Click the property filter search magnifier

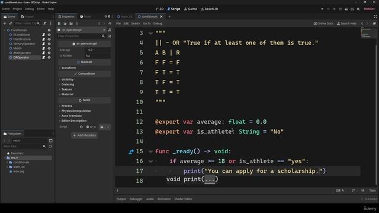point(103,36)
